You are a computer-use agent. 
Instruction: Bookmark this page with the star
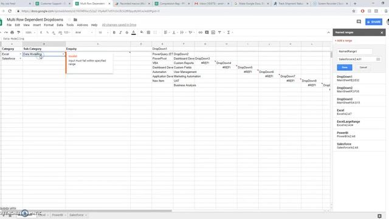(354, 11)
